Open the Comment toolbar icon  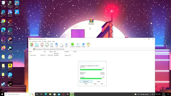click(x=78, y=45)
